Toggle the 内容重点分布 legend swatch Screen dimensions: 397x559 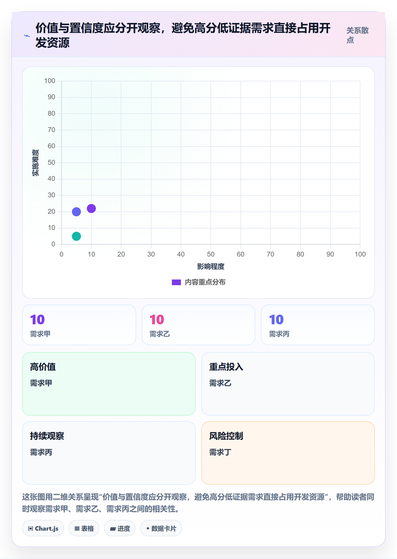176,282
